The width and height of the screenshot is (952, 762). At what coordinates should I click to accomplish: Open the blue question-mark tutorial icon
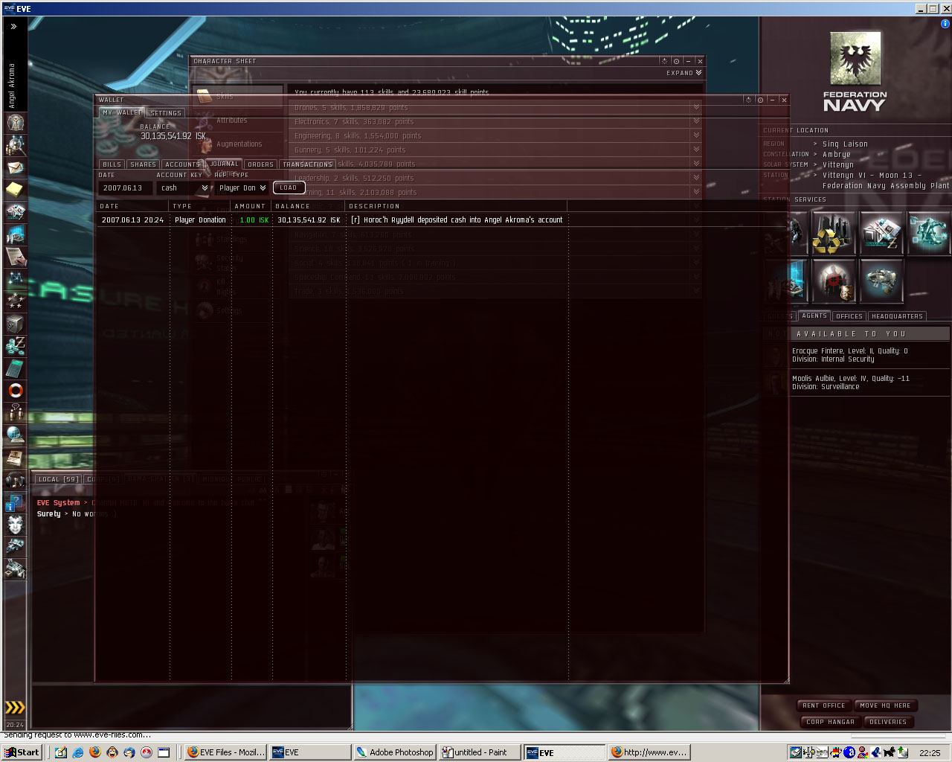coord(16,502)
